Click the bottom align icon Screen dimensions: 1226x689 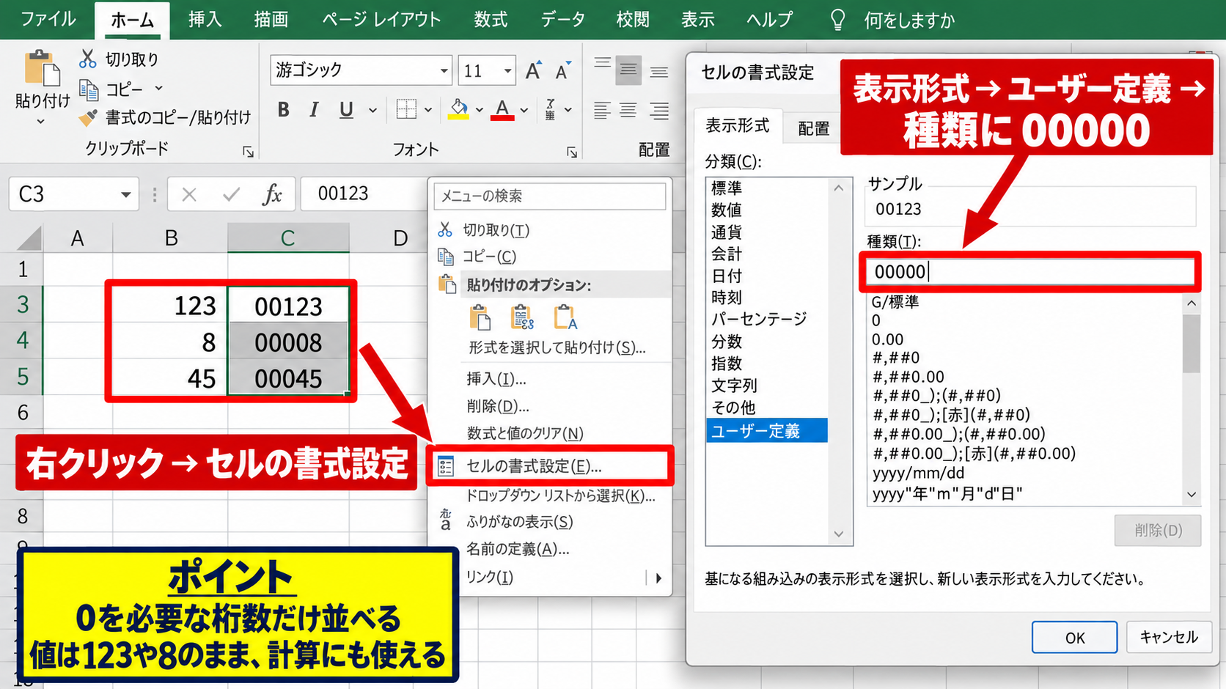tap(659, 70)
